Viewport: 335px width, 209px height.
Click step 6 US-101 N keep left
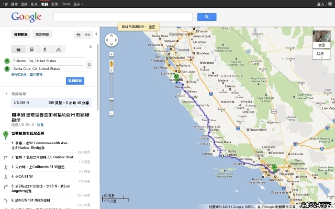(31, 200)
